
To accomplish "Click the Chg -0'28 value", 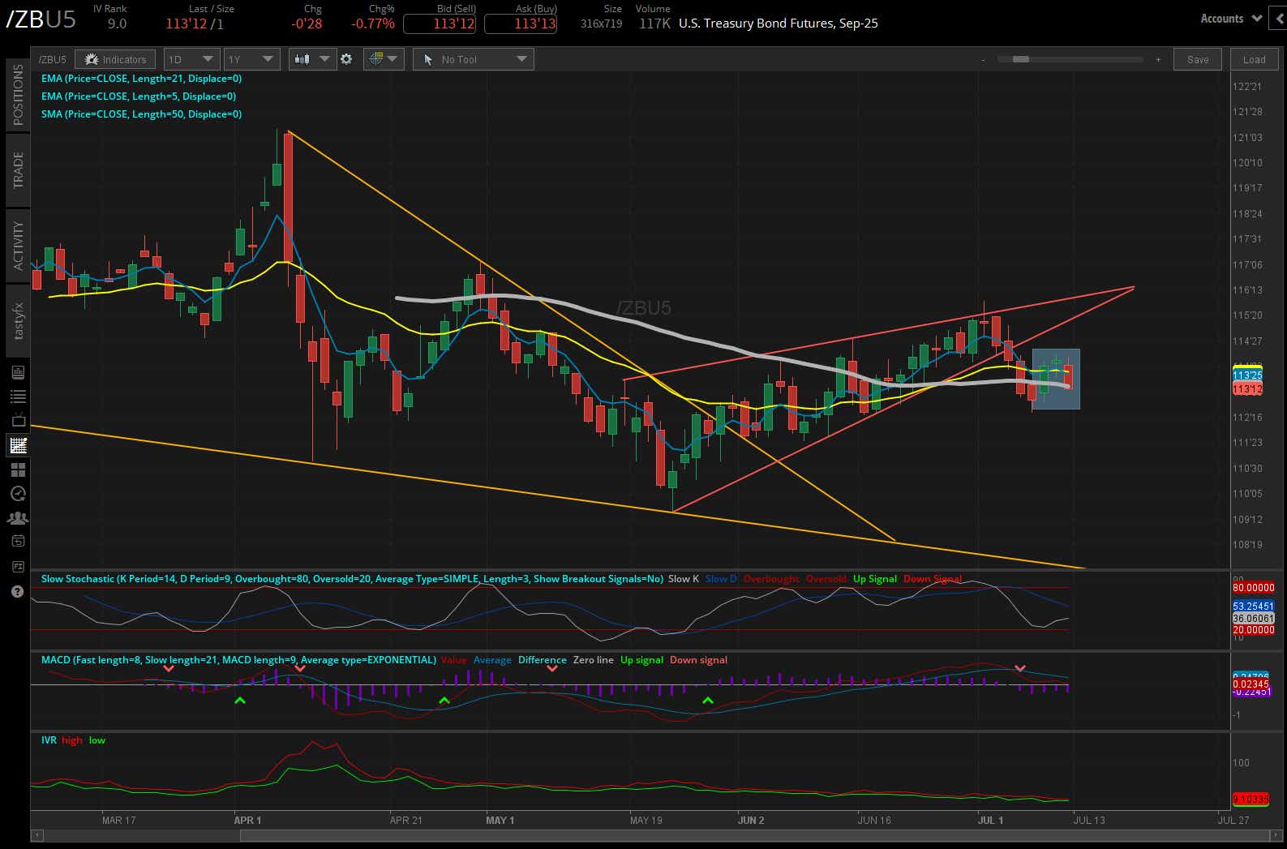I will point(307,24).
